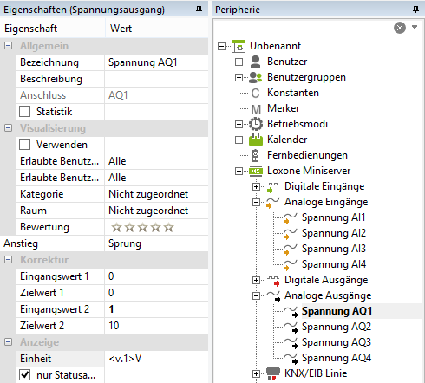Viewport: 425px width, 383px height.
Task: Click the green Kalender icon
Action: [x=256, y=140]
